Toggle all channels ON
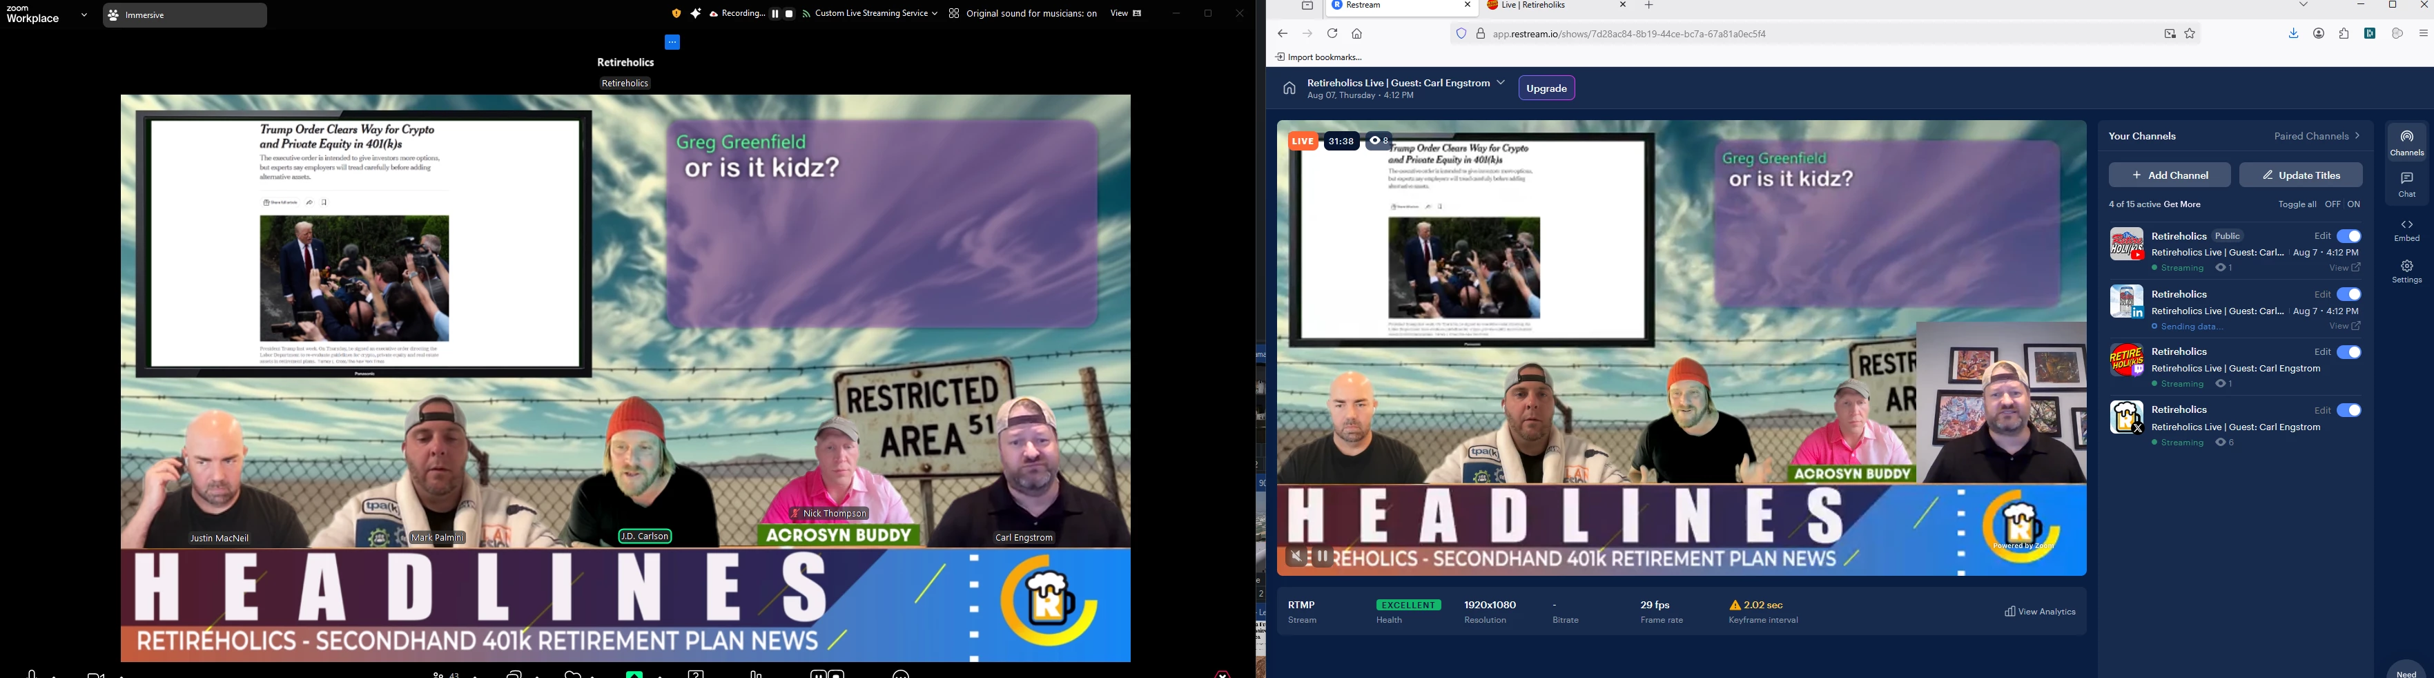 click(x=2354, y=205)
